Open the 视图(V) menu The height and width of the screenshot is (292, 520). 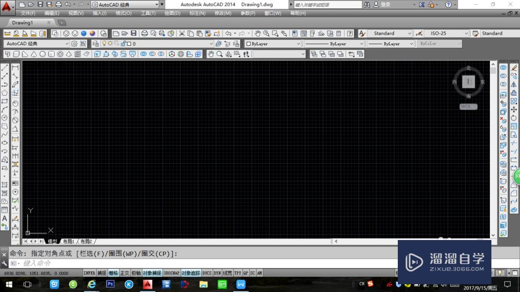76,14
